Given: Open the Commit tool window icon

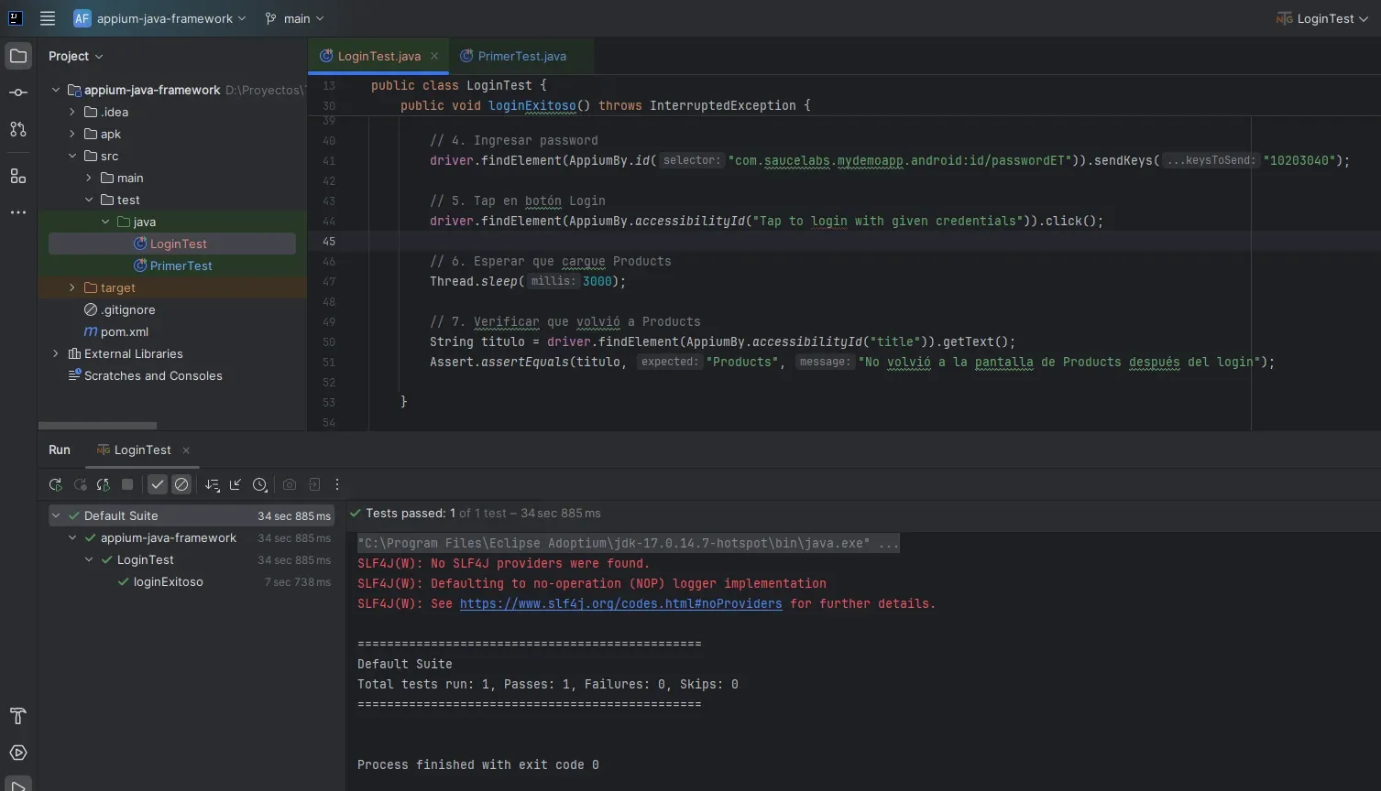Looking at the screenshot, I should coord(18,92).
